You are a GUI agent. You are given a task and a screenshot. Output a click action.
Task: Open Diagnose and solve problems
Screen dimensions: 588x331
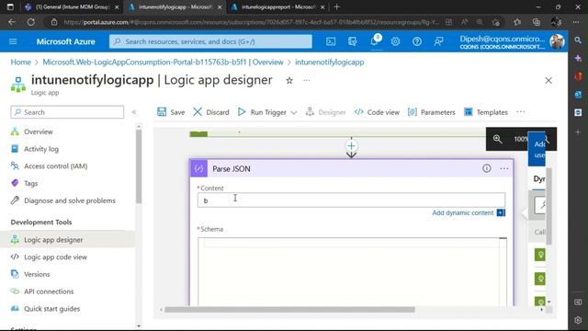[x=70, y=200]
